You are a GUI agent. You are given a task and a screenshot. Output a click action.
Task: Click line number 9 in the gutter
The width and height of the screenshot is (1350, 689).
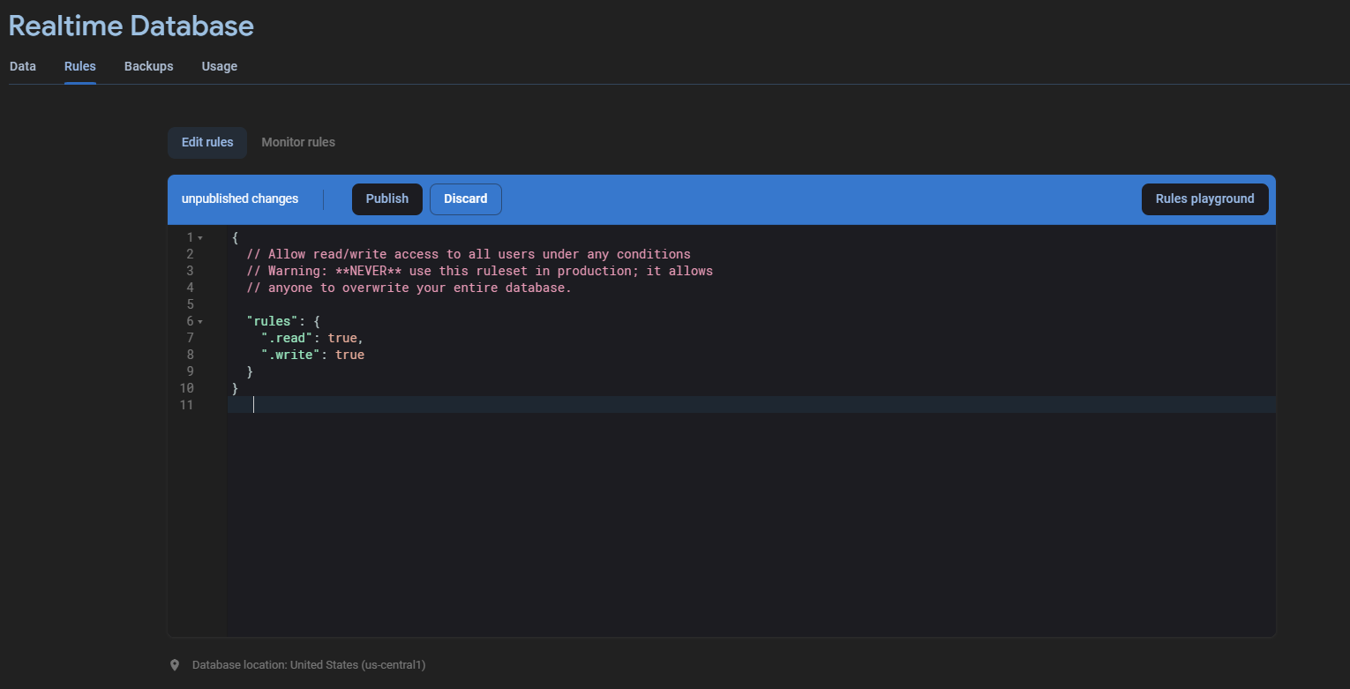190,371
